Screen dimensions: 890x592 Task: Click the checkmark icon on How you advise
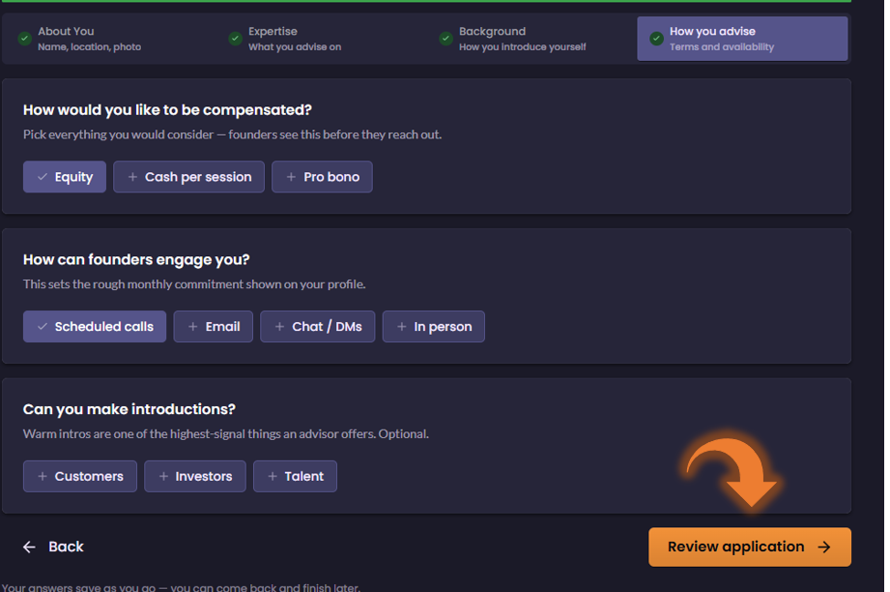[x=656, y=39]
